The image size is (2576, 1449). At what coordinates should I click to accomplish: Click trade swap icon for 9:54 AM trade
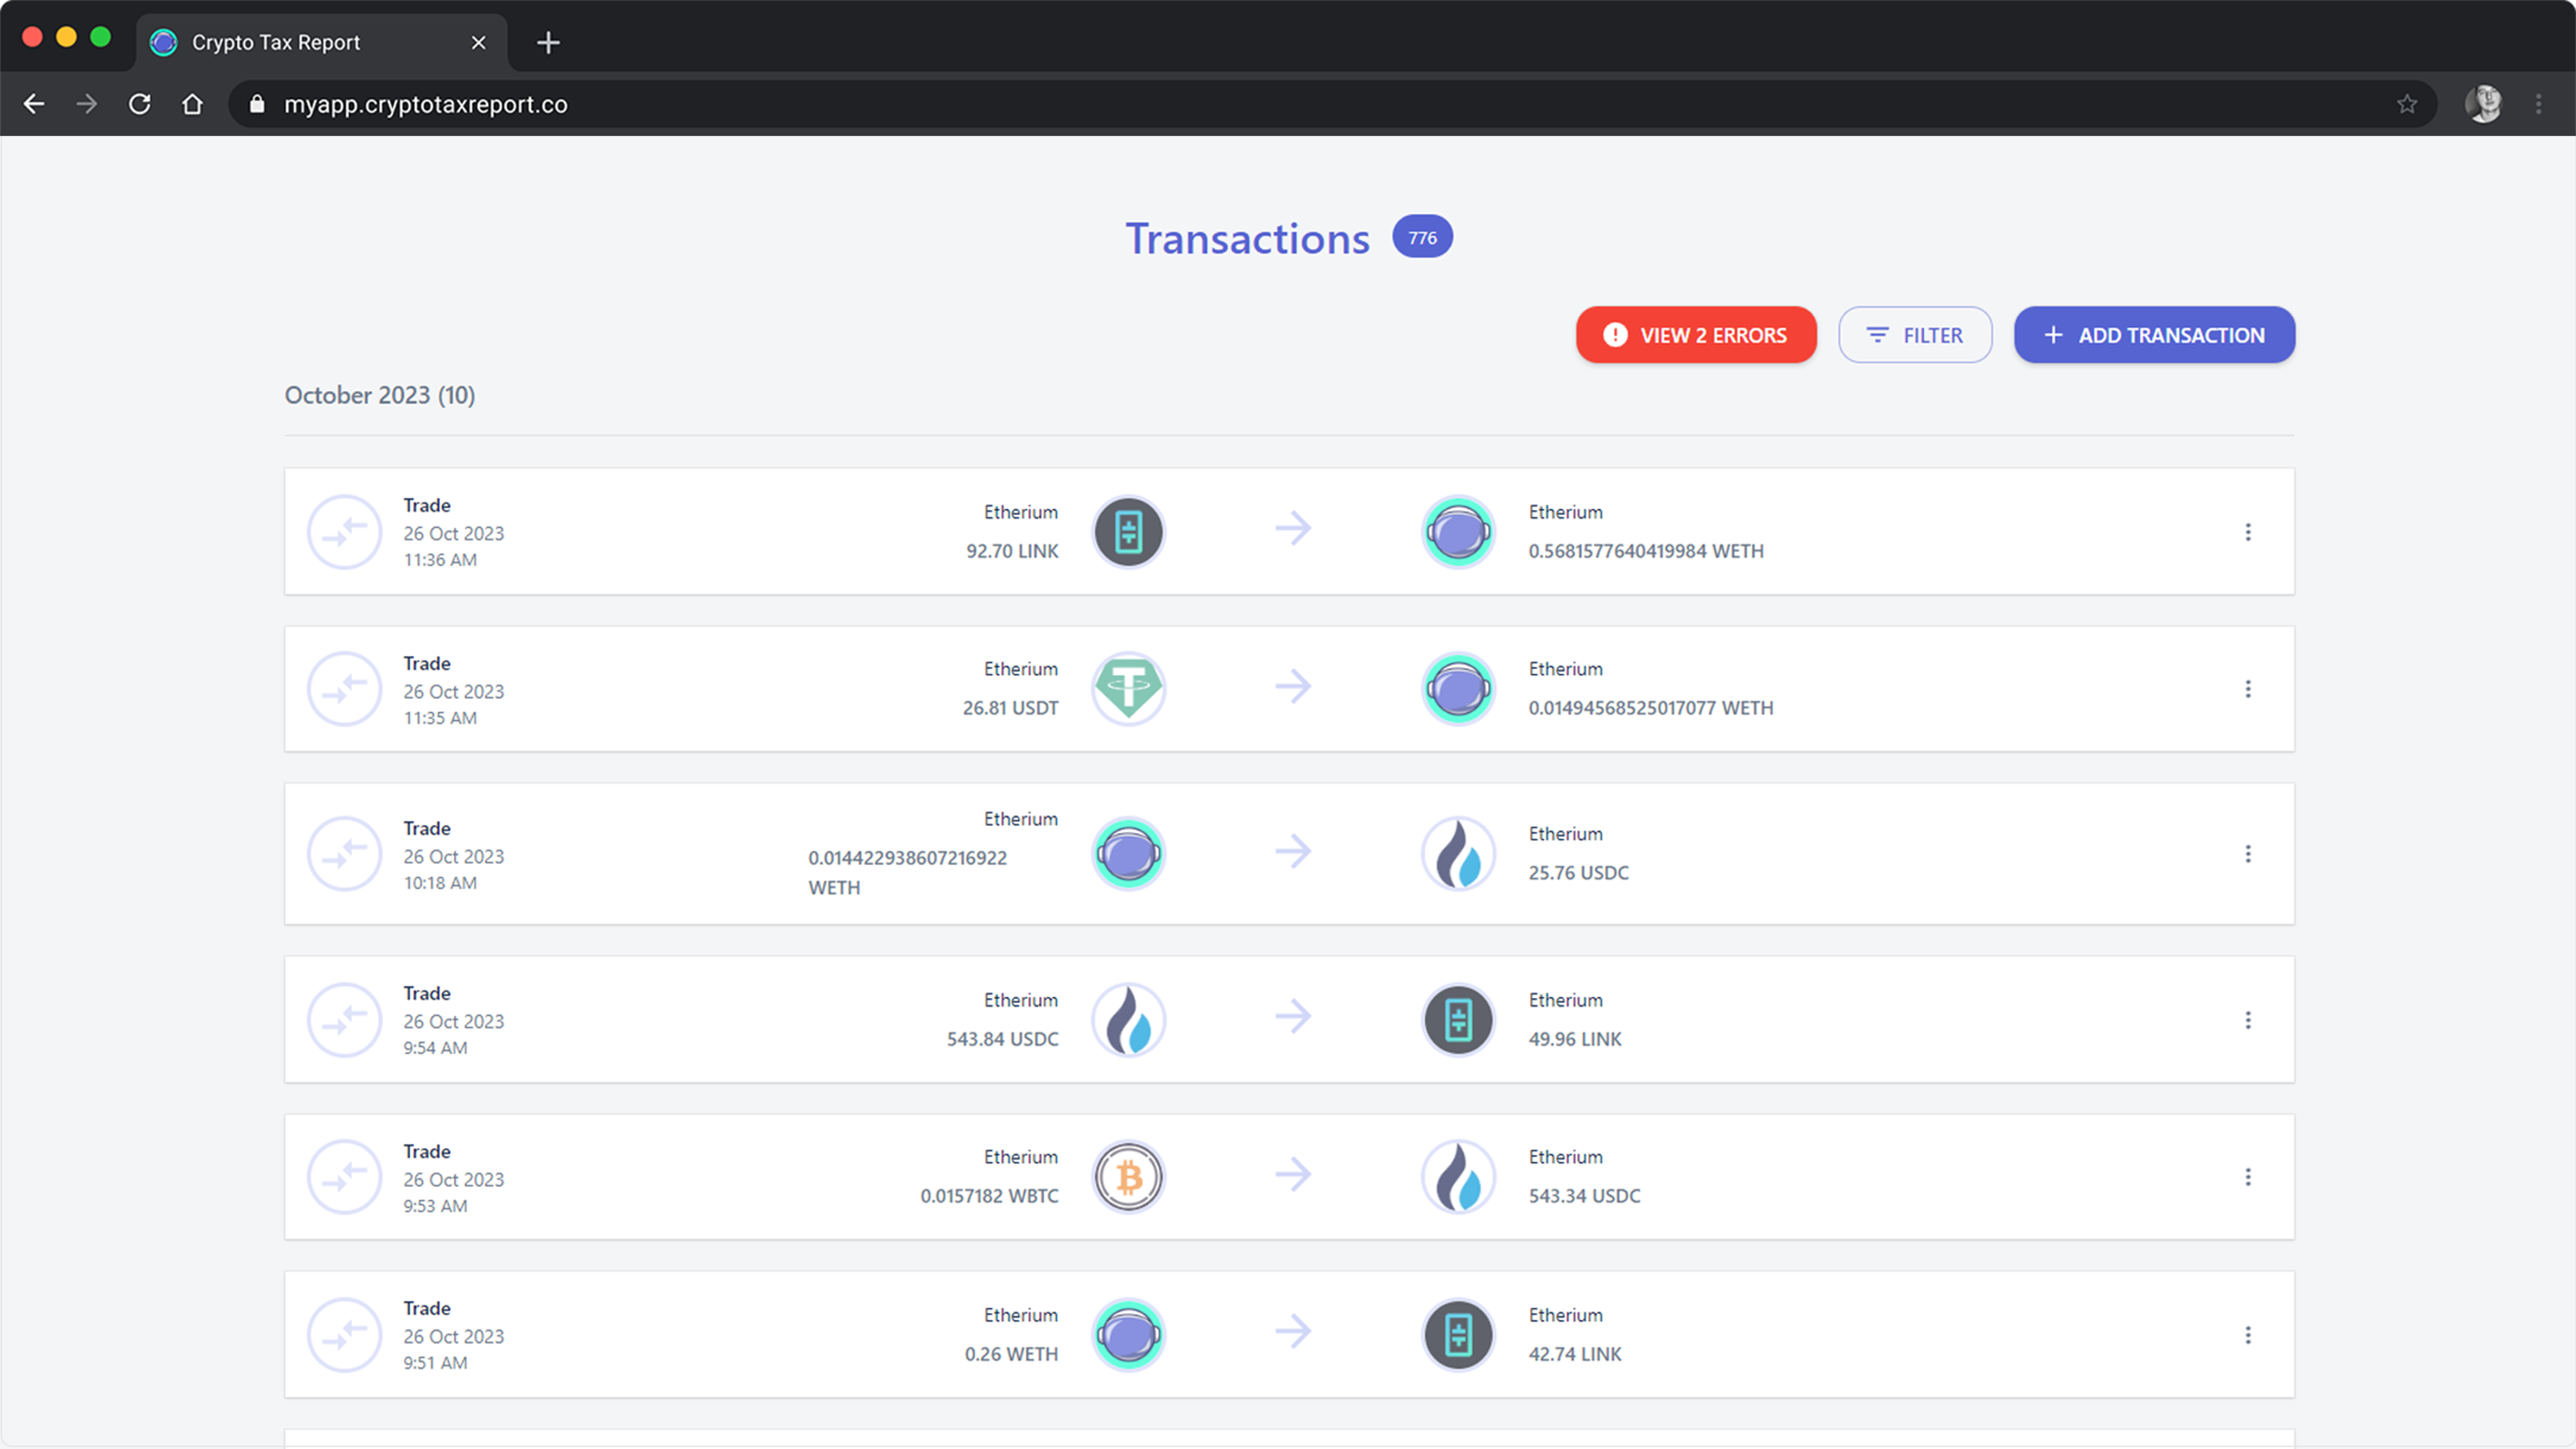[344, 1020]
